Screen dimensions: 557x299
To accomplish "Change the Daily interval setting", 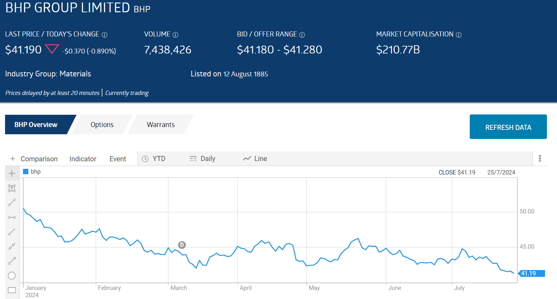I will click(208, 158).
